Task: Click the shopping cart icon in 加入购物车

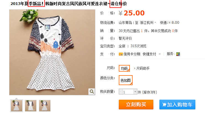Action: coord(164,104)
